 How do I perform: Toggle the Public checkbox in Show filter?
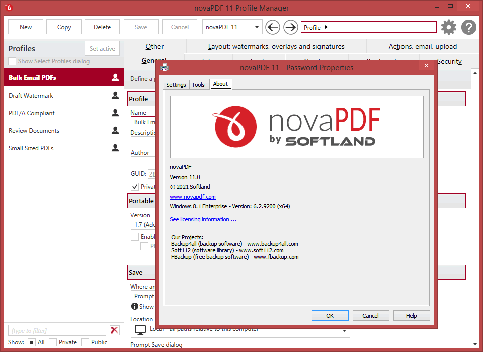85,342
